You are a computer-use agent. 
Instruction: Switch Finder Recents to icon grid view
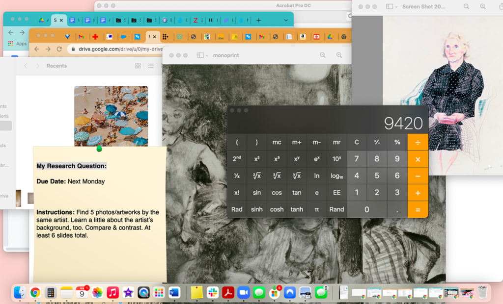point(138,66)
